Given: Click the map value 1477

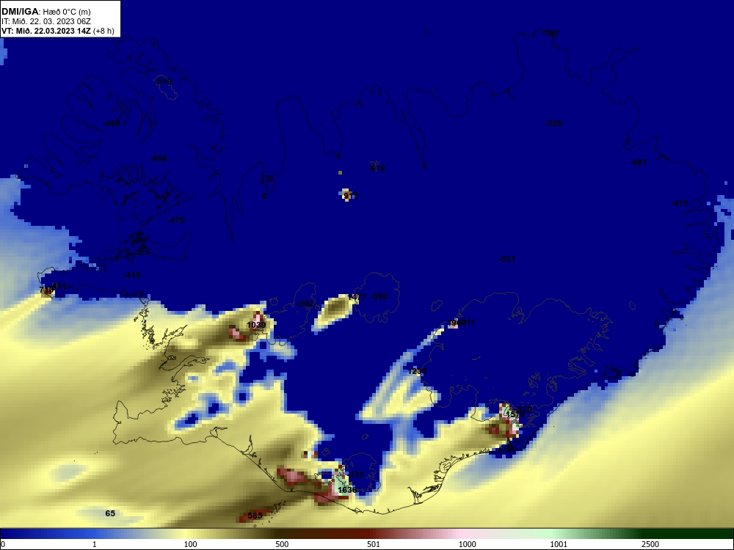Looking at the screenshot, I should click(357, 297).
